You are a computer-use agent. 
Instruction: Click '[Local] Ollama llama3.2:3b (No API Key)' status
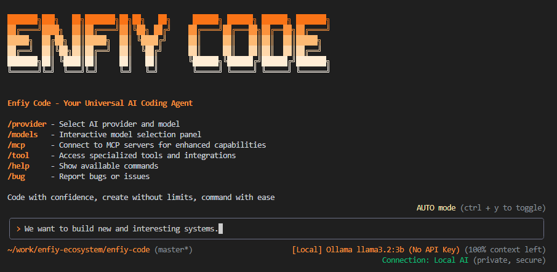[x=376, y=250]
